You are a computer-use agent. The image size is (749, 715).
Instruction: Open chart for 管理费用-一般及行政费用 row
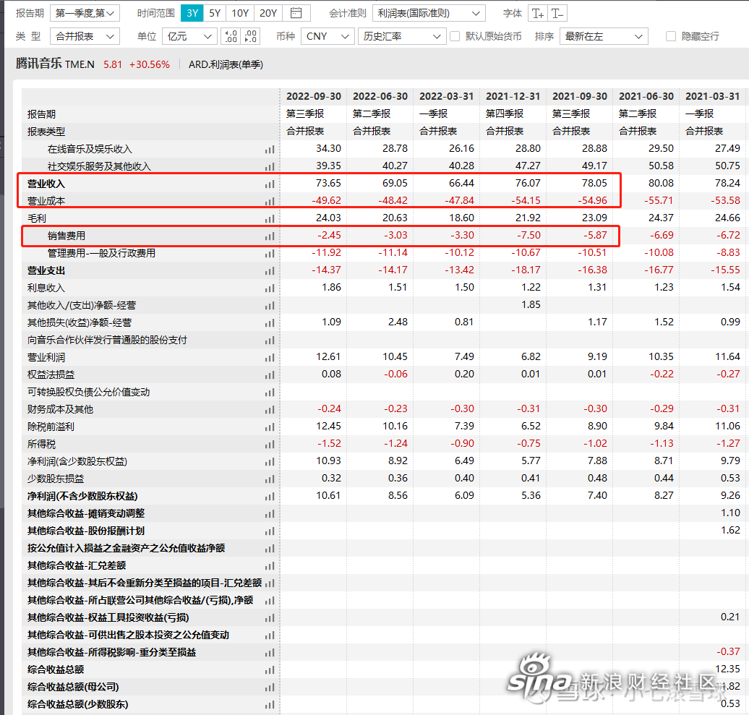coord(270,253)
